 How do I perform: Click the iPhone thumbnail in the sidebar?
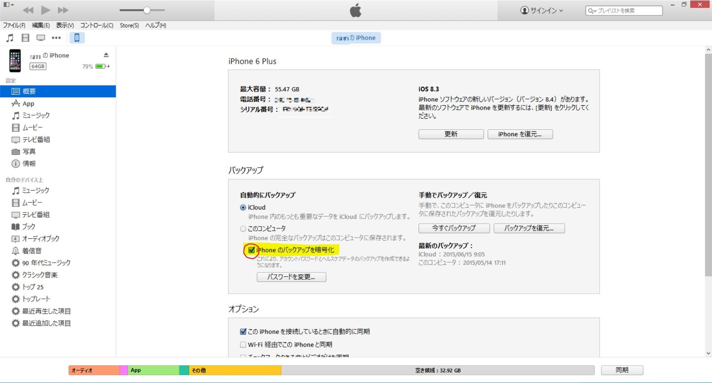[x=15, y=60]
